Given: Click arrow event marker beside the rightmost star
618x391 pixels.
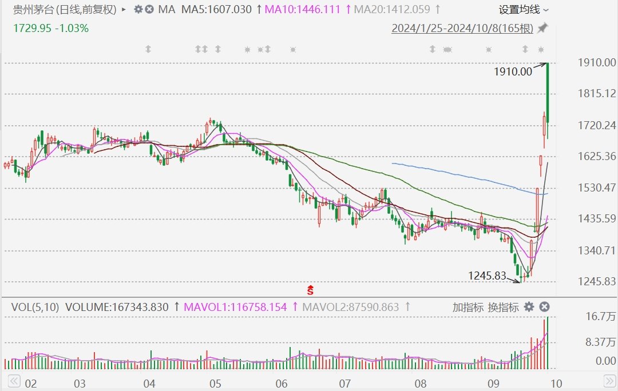Looking at the screenshot, I should pyautogui.click(x=525, y=49).
